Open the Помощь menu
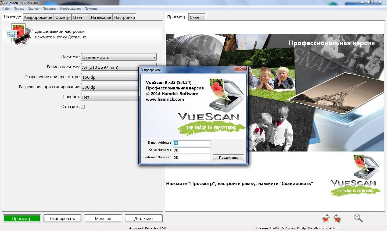This screenshot has height=231, width=387. tap(91, 9)
